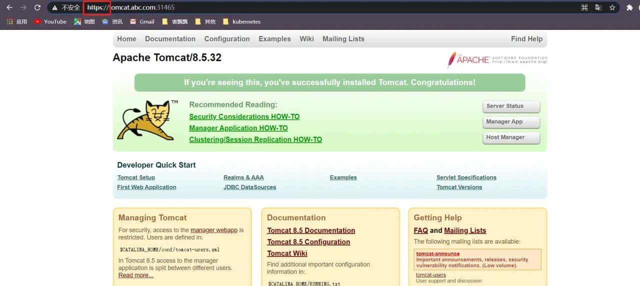Open Mailing Lists link in Getting Help
640x286 pixels.
click(x=465, y=230)
